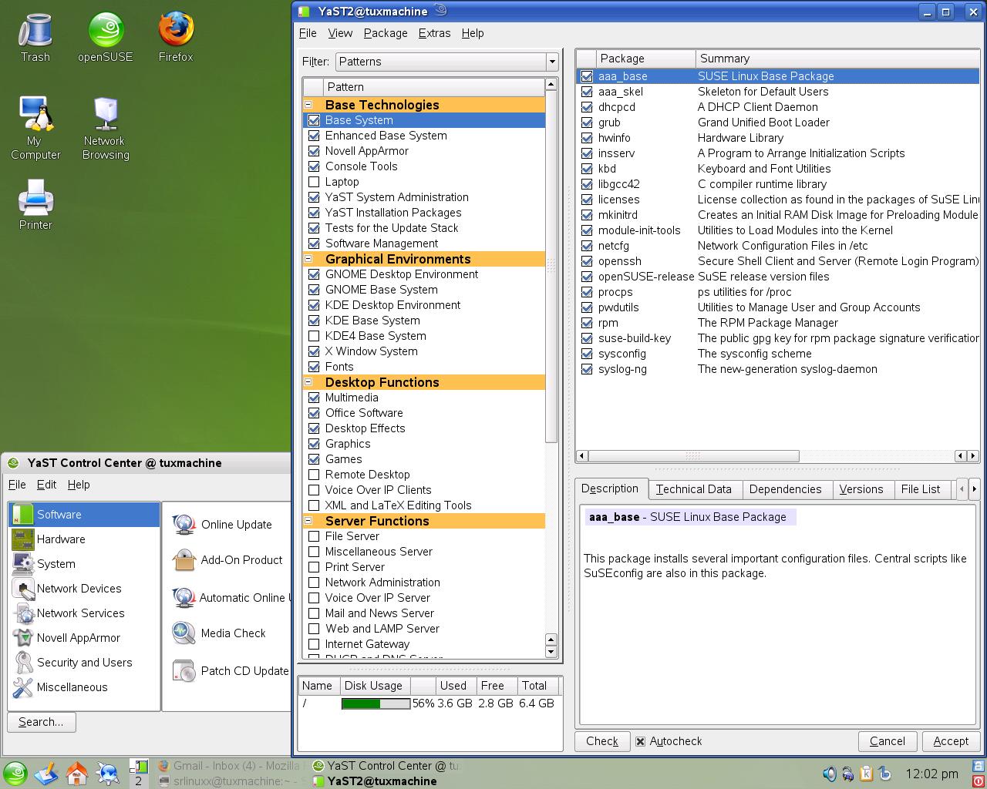Viewport: 987px width, 789px height.
Task: Uncheck the openssh package checkbox
Action: coord(587,261)
